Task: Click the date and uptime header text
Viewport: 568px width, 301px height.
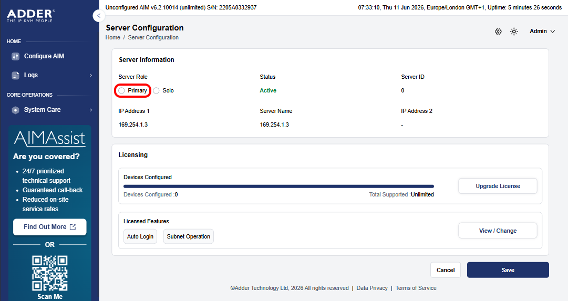Action: coord(460,7)
